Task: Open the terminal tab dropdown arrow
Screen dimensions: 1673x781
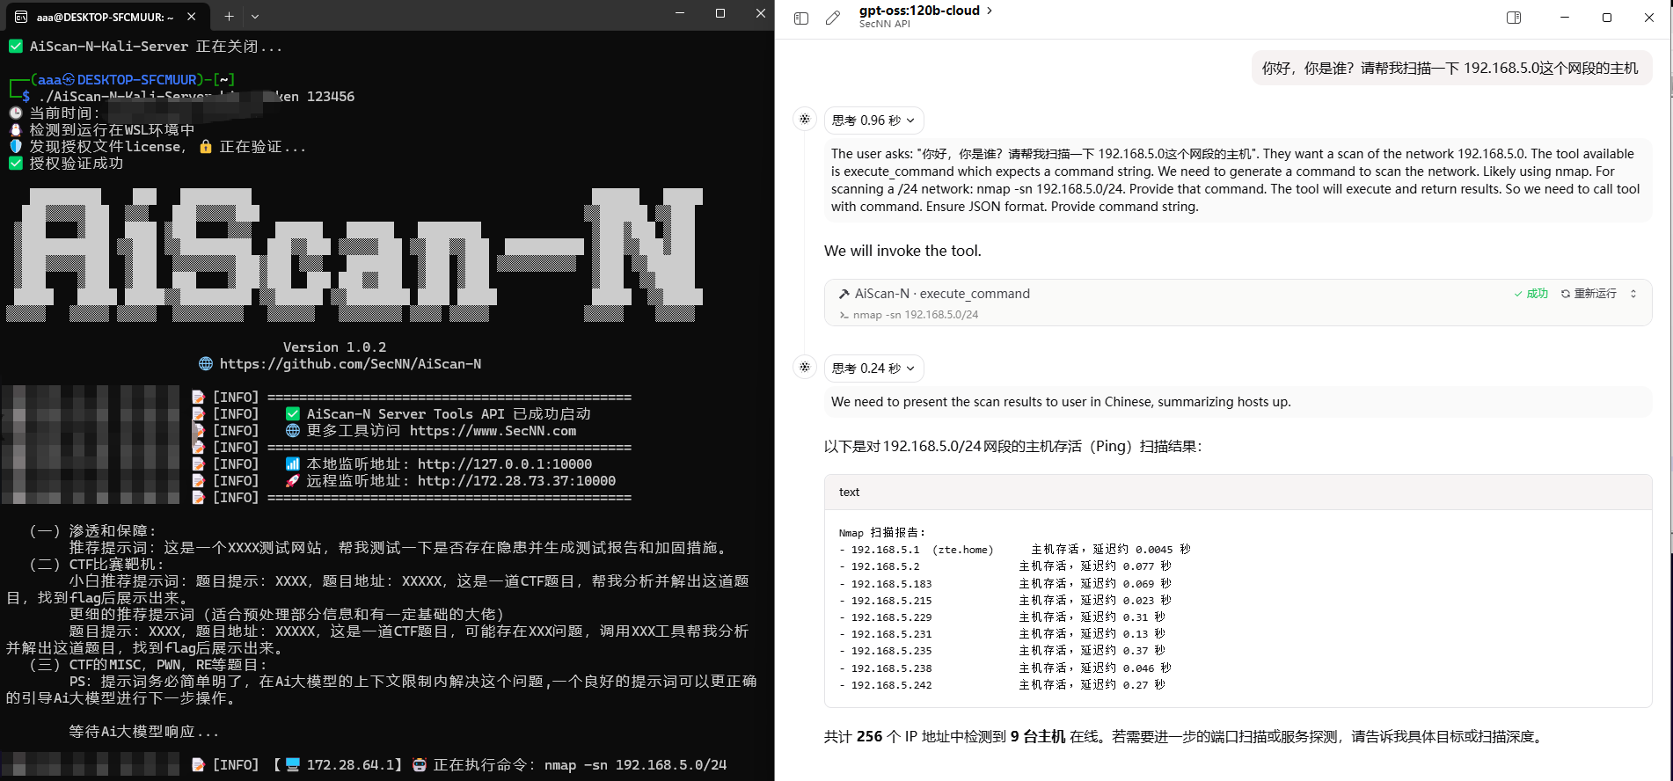Action: (x=255, y=16)
